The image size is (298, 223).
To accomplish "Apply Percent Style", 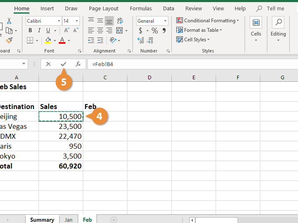I will (x=155, y=30).
